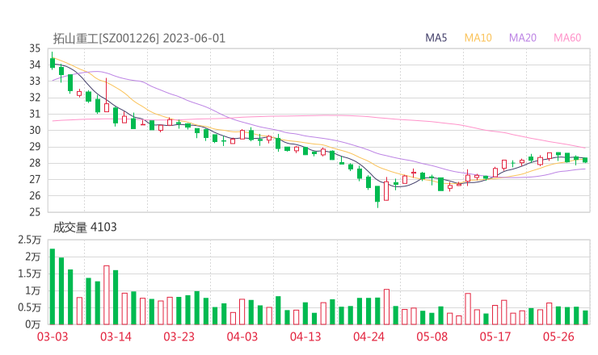Click the 05-08 date axis label

pos(432,336)
